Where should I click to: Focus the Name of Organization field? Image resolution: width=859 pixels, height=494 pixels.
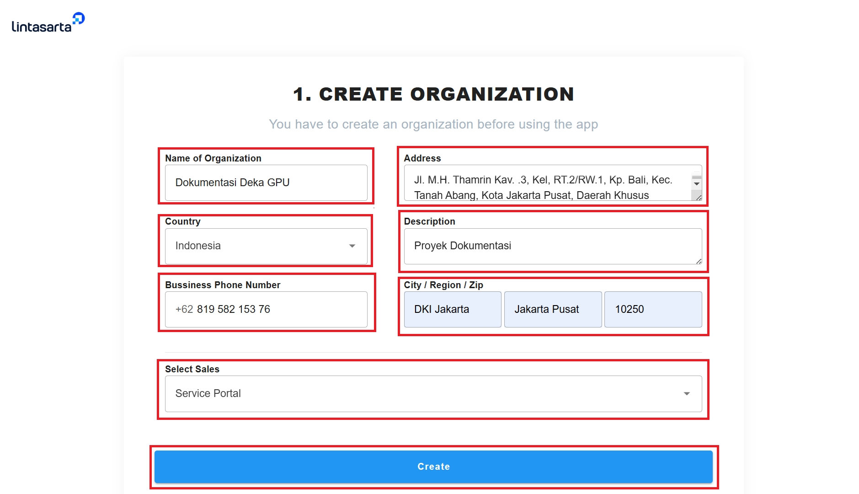[266, 183]
